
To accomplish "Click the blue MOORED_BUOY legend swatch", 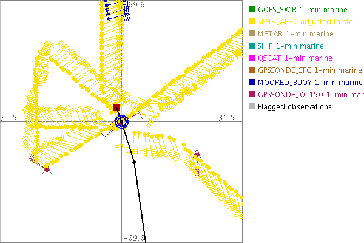I will click(x=252, y=82).
